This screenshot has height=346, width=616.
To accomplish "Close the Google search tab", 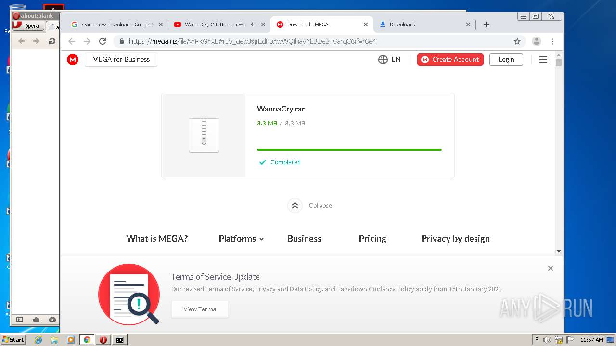I will point(161,25).
